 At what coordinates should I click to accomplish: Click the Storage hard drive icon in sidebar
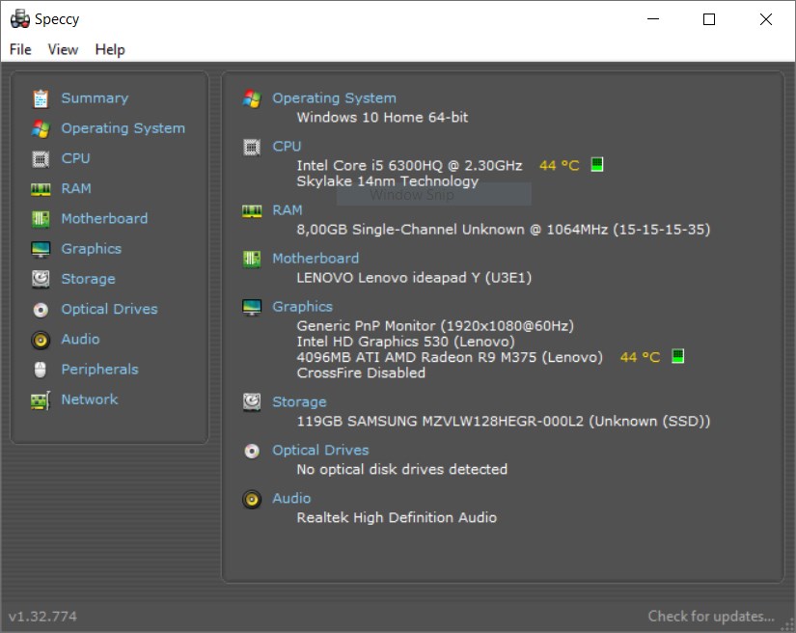click(41, 279)
